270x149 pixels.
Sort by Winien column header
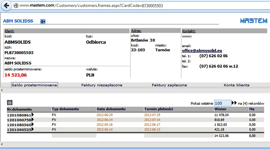(220, 109)
